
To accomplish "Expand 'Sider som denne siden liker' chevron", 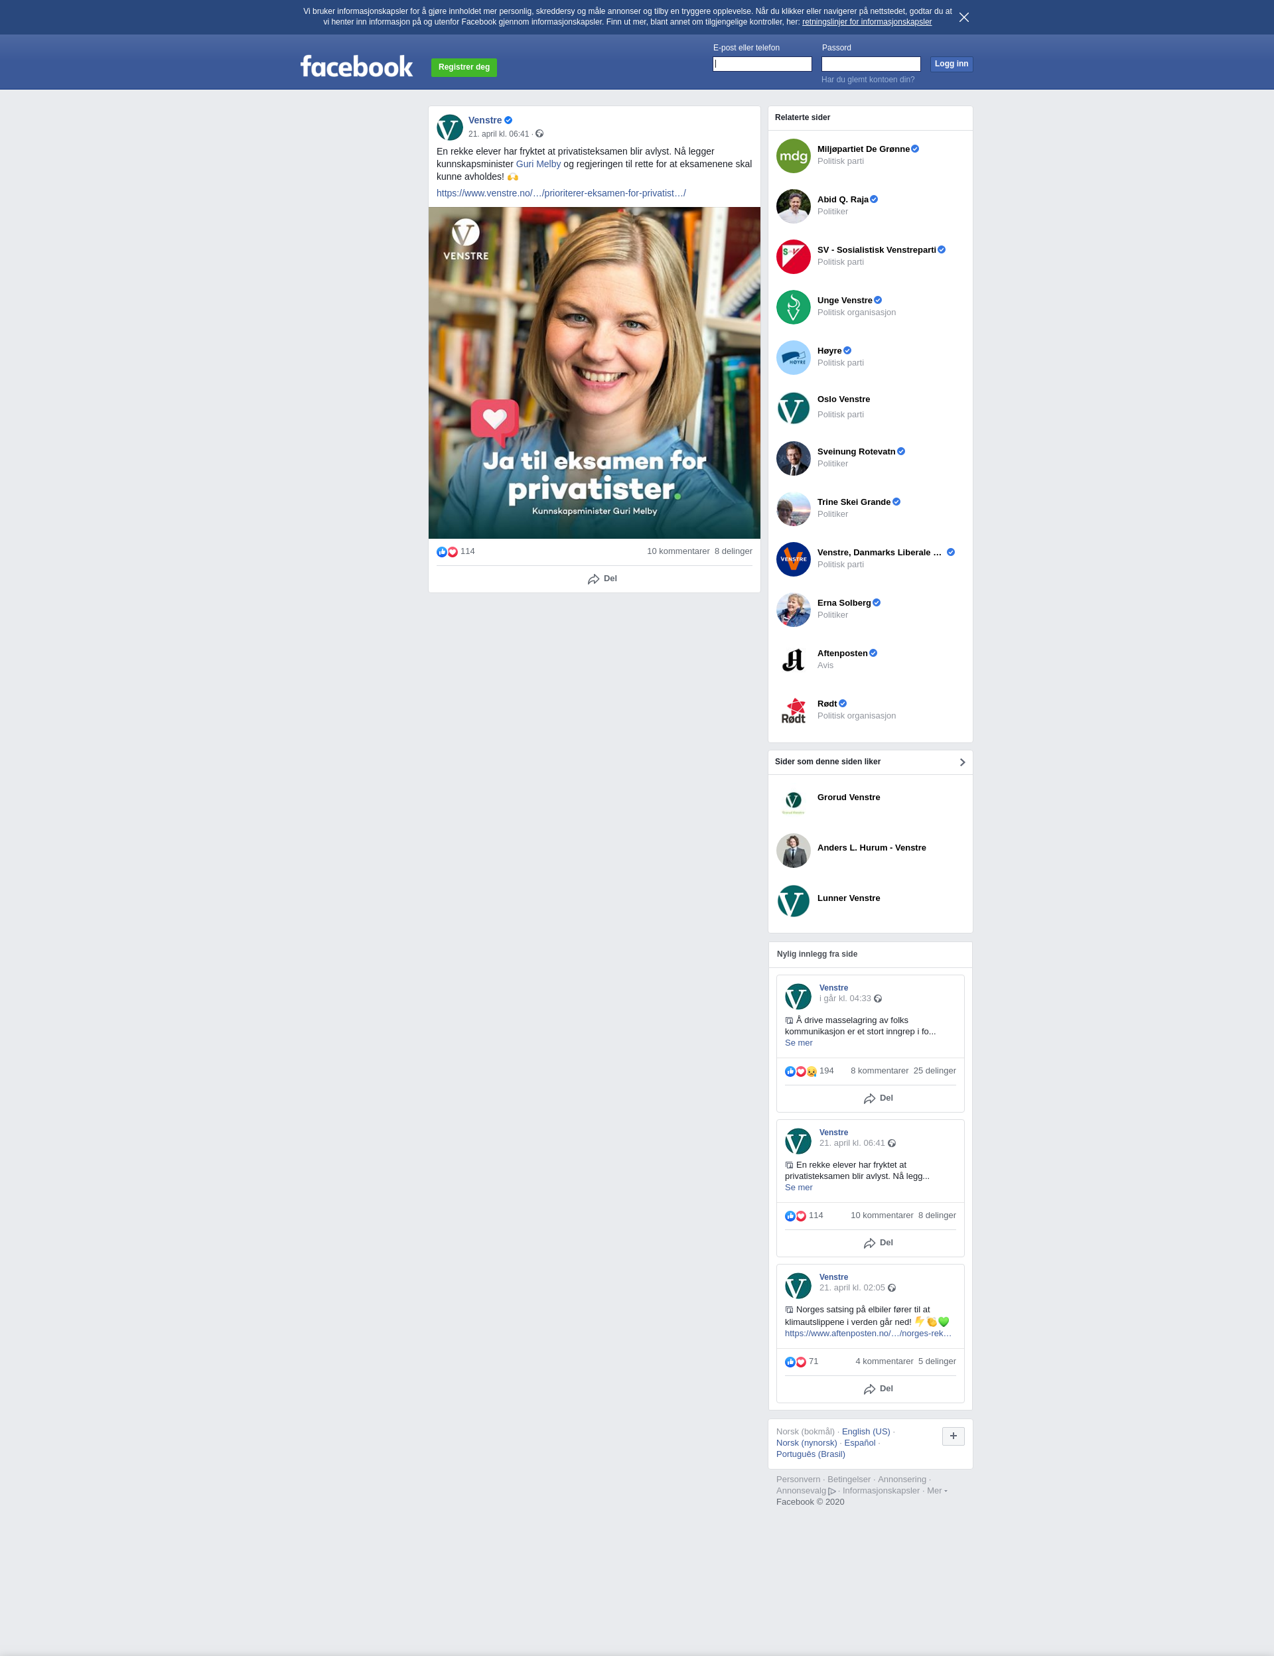I will pyautogui.click(x=962, y=762).
